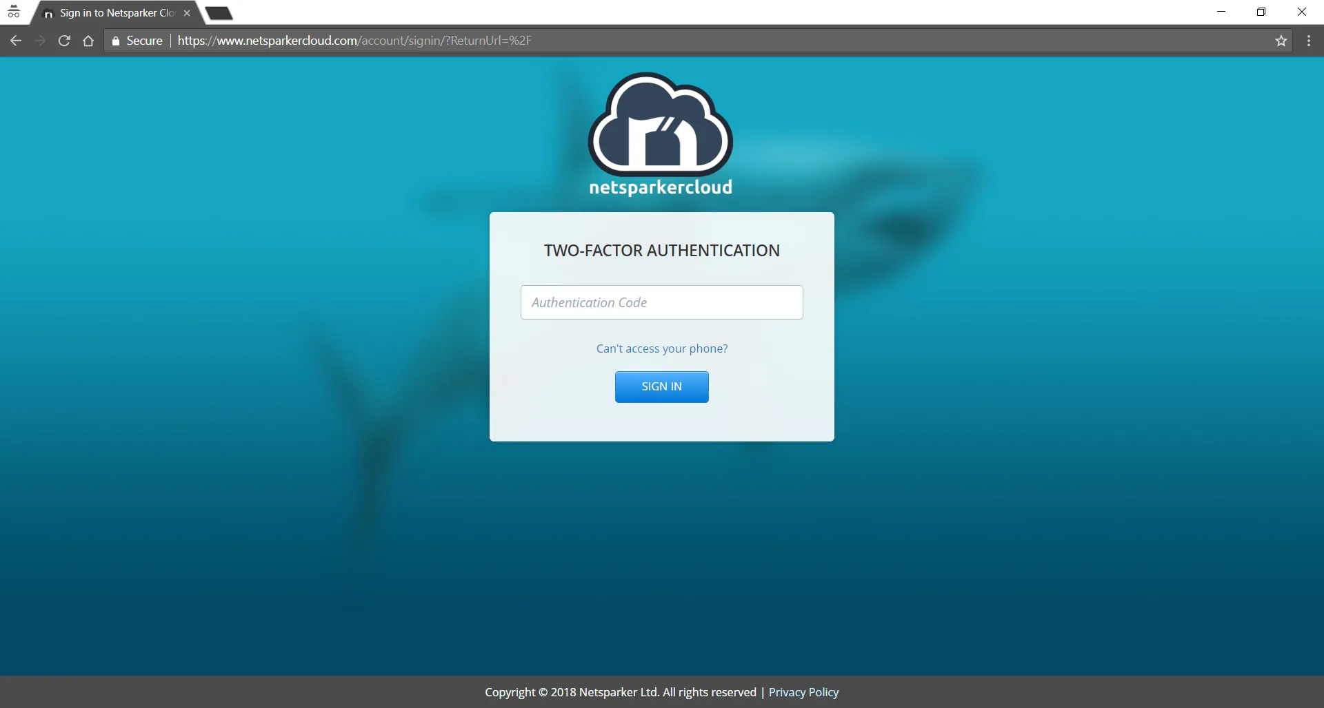Viewport: 1324px width, 708px height.
Task: Click the Secure padlock indicator
Action: coord(137,41)
